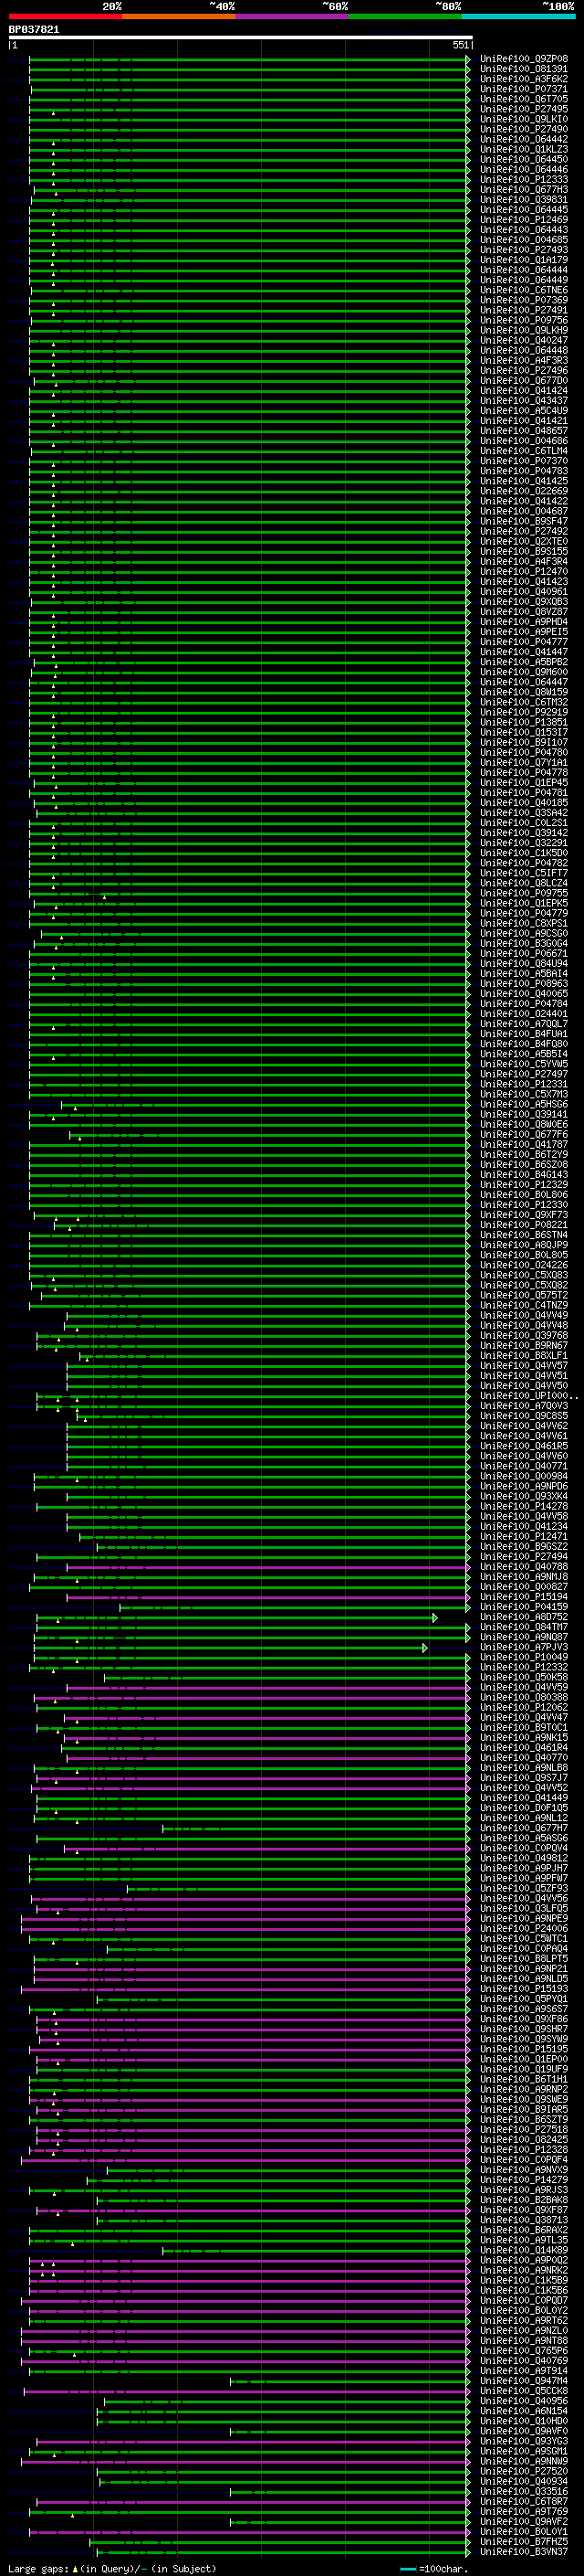Click the red 20% identity legend segment

tap(65, 16)
